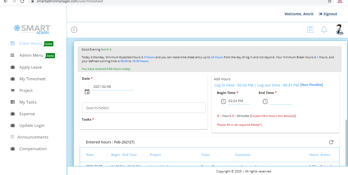This screenshot has width=348, height=175.
Task: Click the clock icon next to End Time
Action: pyautogui.click(x=265, y=101)
